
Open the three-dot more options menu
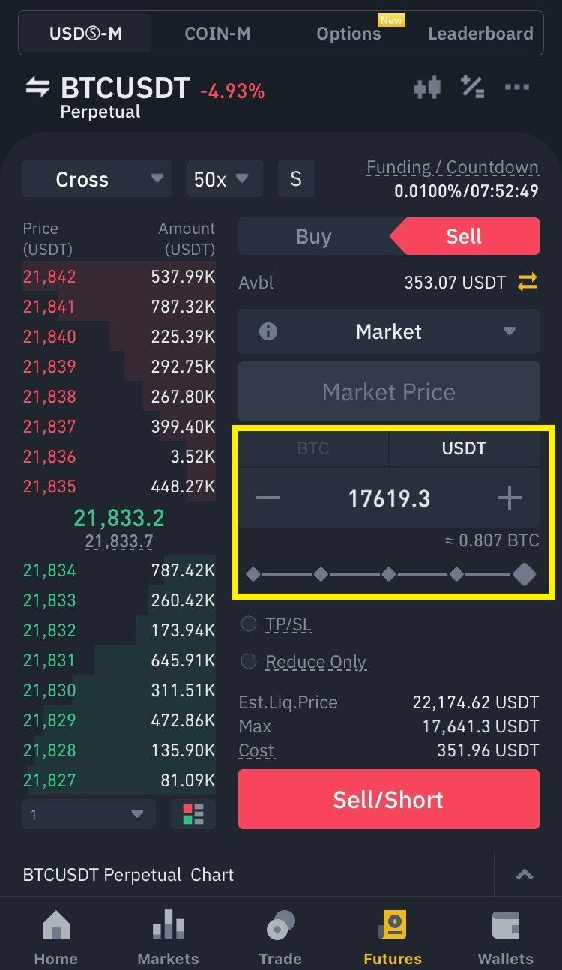517,88
